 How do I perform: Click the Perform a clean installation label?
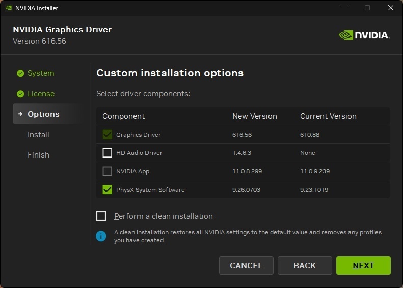[x=164, y=216]
